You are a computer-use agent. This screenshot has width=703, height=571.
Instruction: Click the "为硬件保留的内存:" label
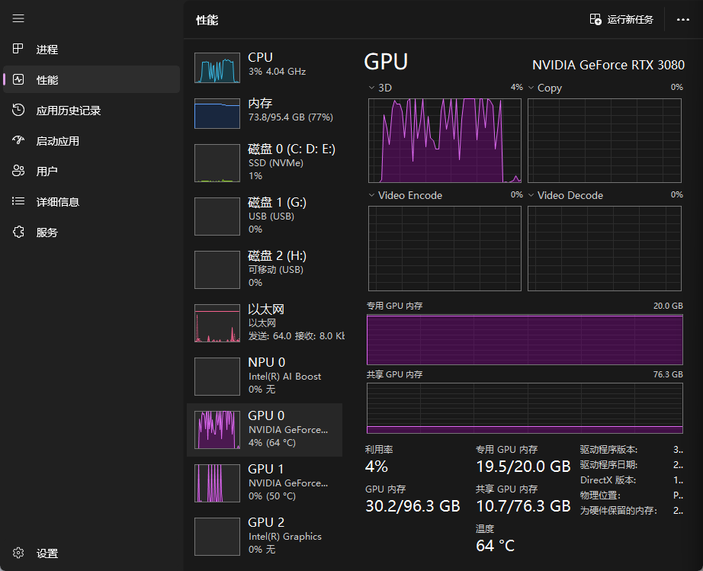point(618,511)
